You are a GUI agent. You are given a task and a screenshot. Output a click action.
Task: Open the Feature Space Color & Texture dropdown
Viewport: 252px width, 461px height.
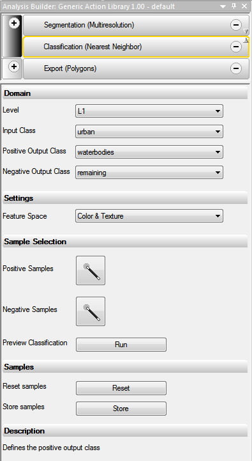149,216
